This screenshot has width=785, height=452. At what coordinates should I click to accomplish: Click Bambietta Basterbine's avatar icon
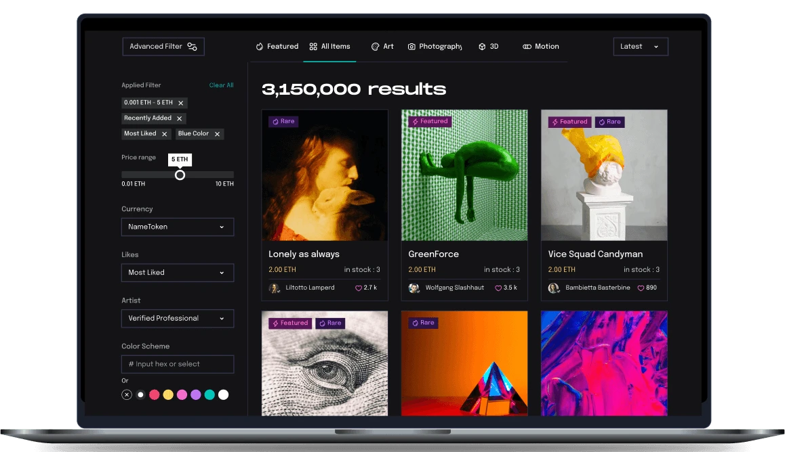[x=554, y=288]
